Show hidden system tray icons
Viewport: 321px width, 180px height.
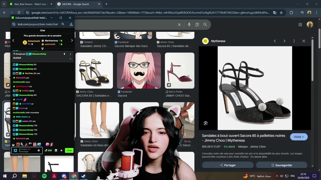point(277,176)
